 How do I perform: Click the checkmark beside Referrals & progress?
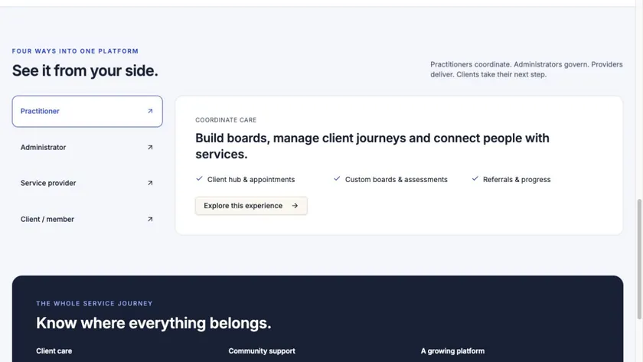475,179
